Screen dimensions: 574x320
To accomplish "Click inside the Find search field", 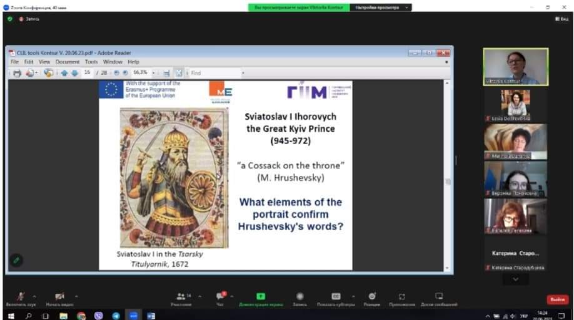I will pyautogui.click(x=215, y=73).
